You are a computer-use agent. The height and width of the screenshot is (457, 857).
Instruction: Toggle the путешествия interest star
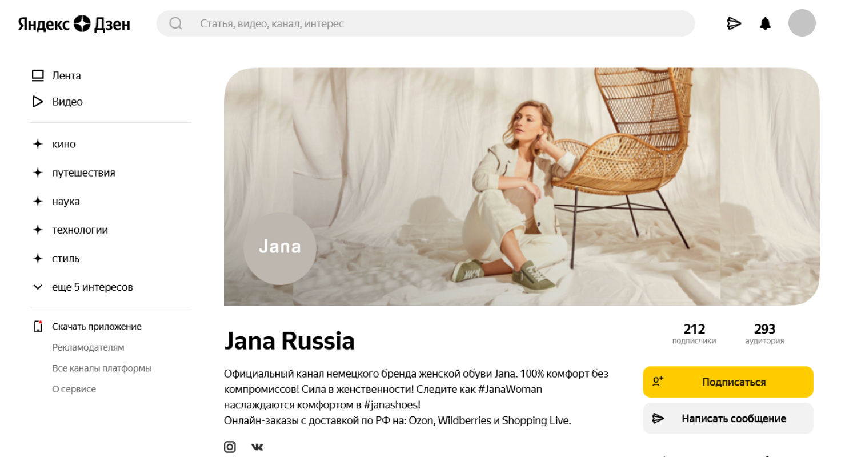tap(37, 172)
